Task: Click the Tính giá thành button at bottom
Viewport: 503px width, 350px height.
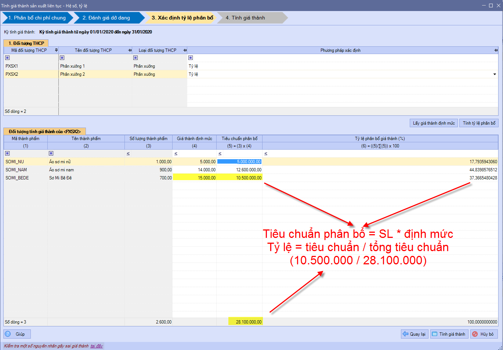Action: pyautogui.click(x=449, y=334)
